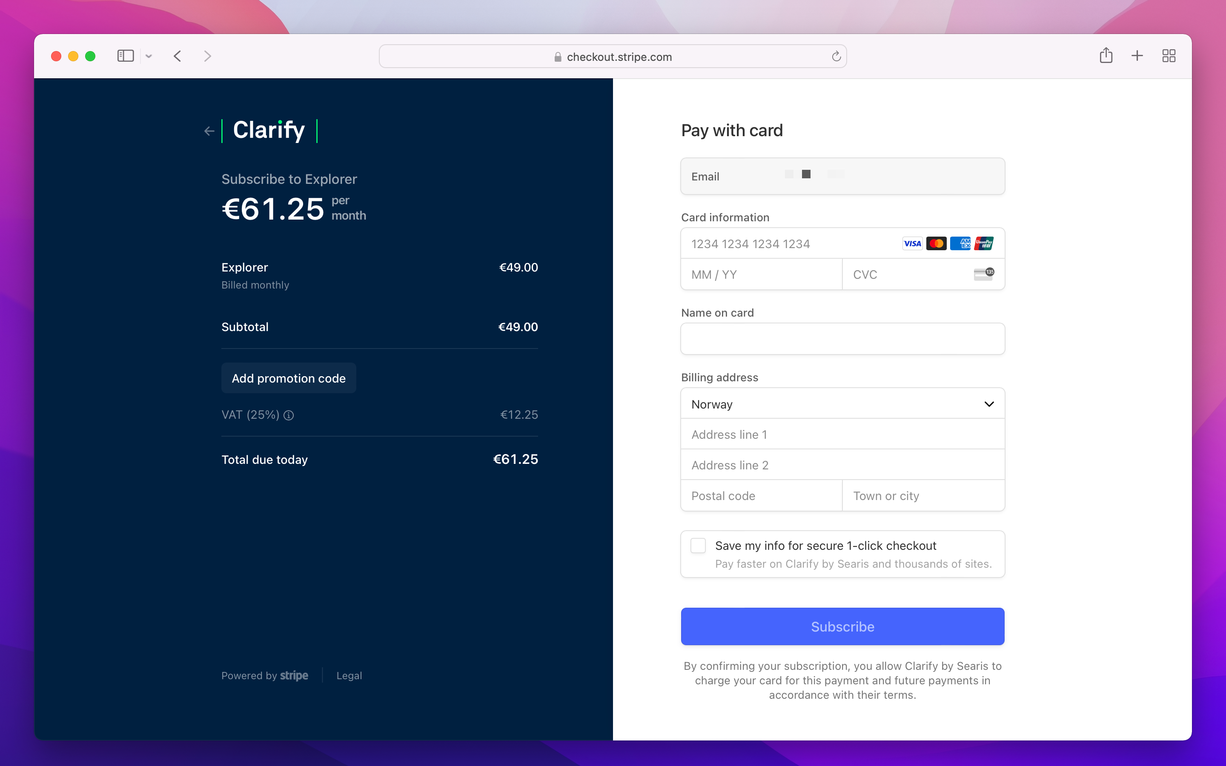Enable Save my info 1-click checkout checkbox
The width and height of the screenshot is (1226, 766).
click(698, 546)
